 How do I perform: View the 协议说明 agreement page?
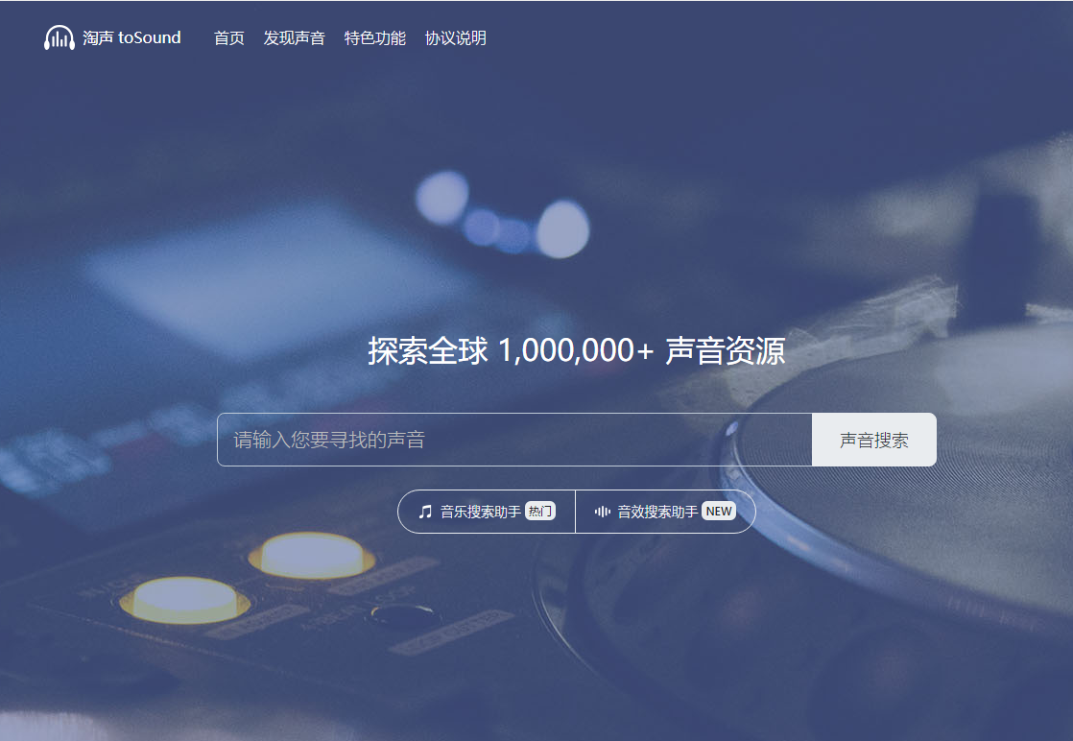pos(455,38)
